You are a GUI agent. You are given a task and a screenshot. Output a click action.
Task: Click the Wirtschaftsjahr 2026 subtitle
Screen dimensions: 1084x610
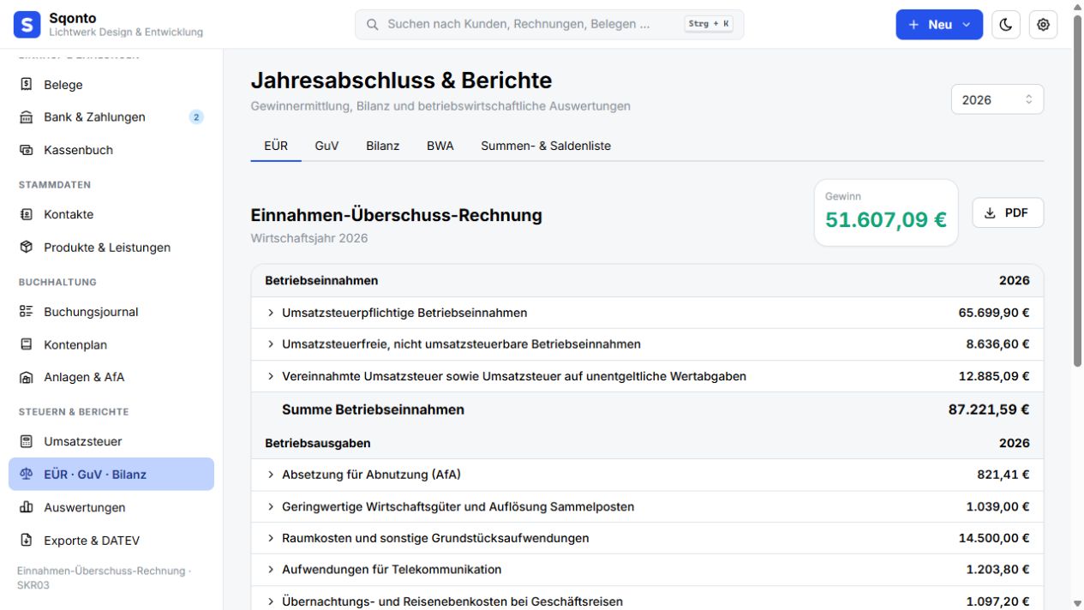pyautogui.click(x=309, y=238)
